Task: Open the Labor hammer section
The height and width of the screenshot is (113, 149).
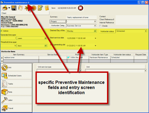Action: click(x=16, y=100)
